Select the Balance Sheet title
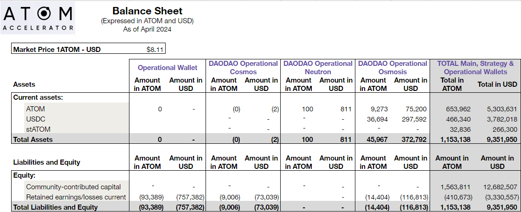 [x=147, y=11]
